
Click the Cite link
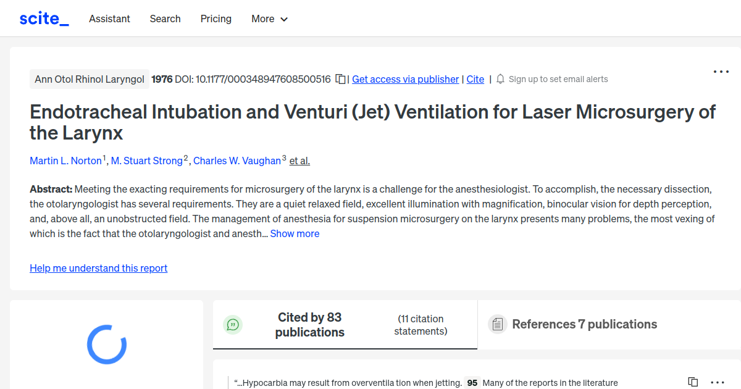click(x=475, y=79)
